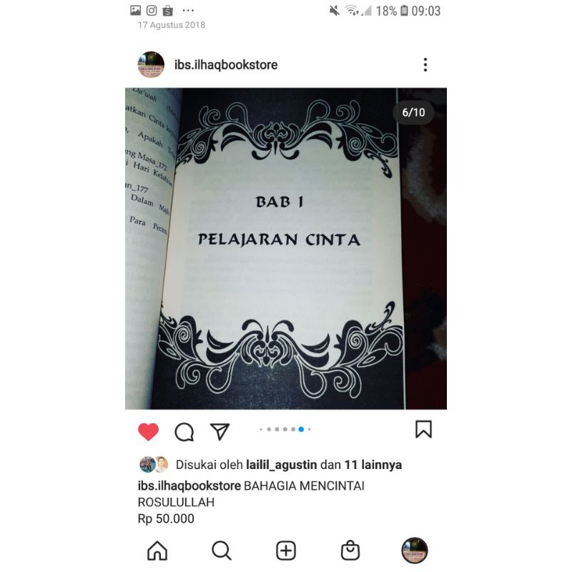Open the three-dot post options menu
The width and height of the screenshot is (572, 572).
425,64
